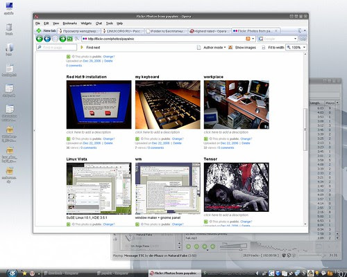Click the closed tabs trash icon in tab bar
Image resolution: width=347 pixels, height=277 pixels.
tap(300, 30)
